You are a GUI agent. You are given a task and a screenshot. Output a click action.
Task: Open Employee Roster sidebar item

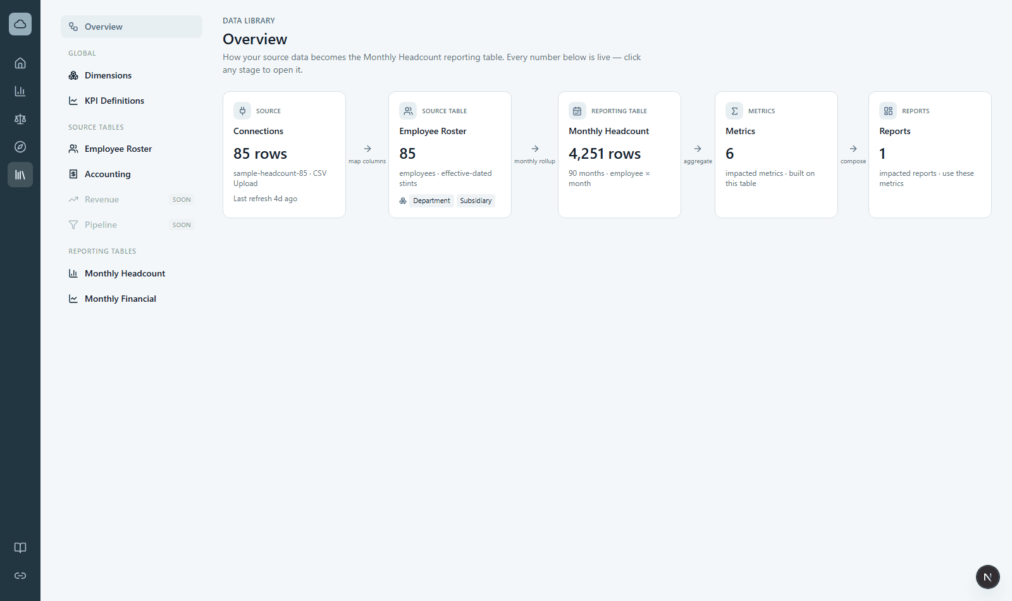(x=132, y=149)
